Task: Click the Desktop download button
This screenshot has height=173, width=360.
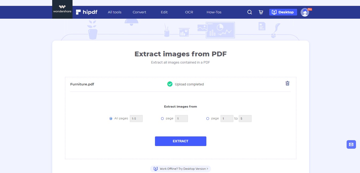Action: coord(283,12)
